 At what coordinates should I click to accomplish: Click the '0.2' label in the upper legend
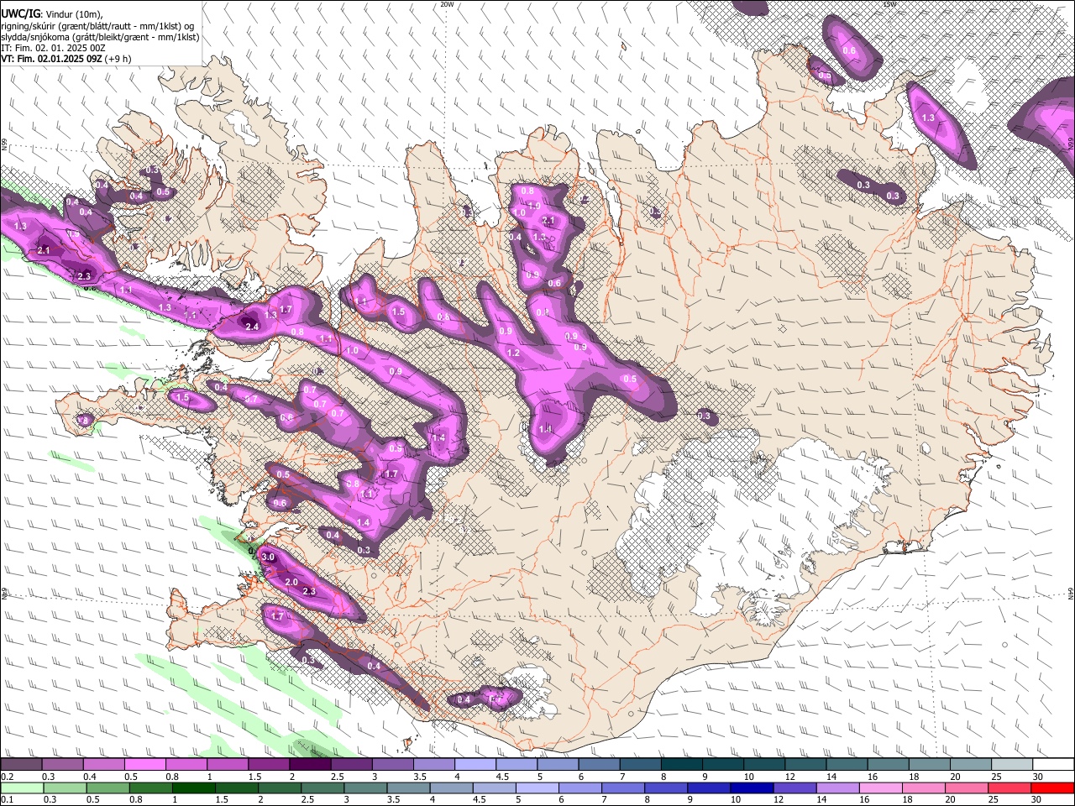pos(6,777)
